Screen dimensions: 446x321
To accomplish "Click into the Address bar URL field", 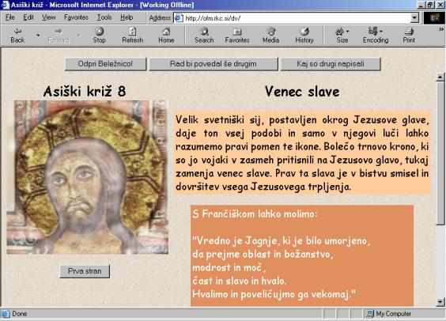I will [x=296, y=18].
